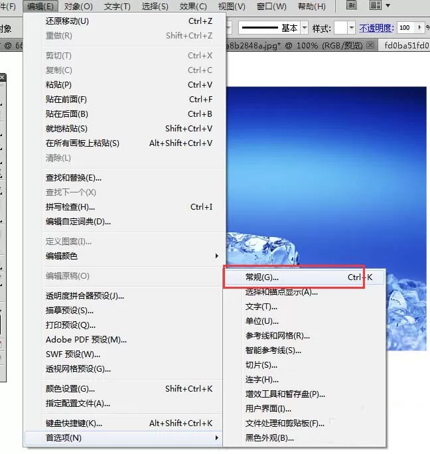430x454 pixels.
Task: Choose 编辑自定词典(D)... entry
Action: click(x=125, y=222)
